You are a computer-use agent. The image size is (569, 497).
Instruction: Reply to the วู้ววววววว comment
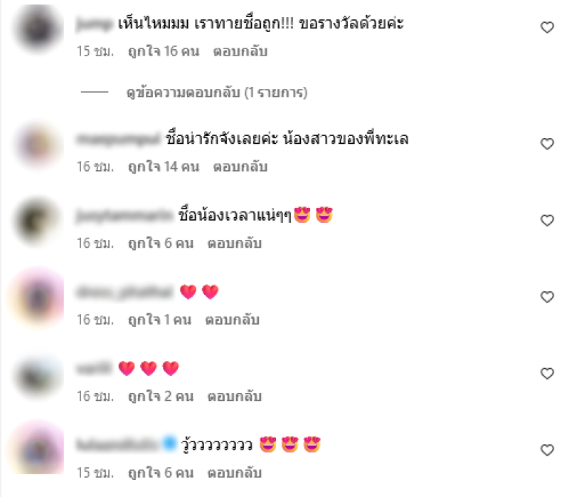235,473
